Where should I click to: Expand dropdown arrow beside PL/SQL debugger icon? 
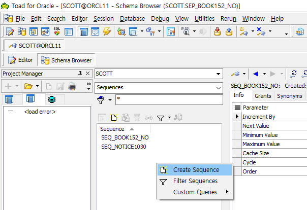pos(194,31)
